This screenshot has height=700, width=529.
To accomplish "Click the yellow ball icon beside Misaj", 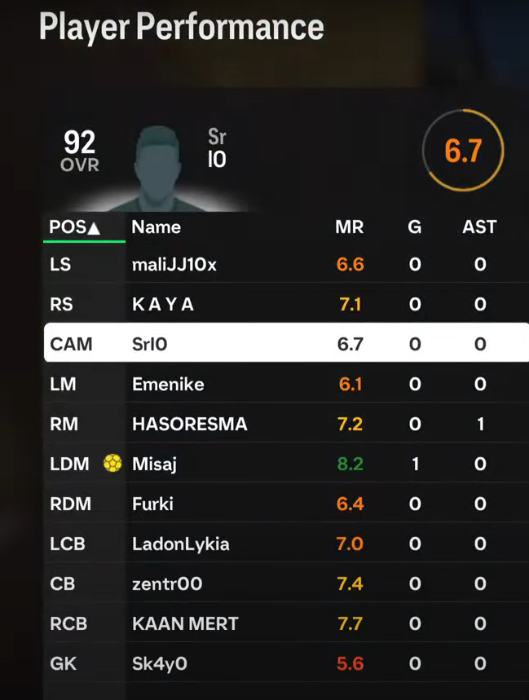I will pos(112,464).
